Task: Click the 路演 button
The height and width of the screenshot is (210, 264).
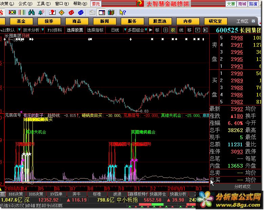Action: 253,4
